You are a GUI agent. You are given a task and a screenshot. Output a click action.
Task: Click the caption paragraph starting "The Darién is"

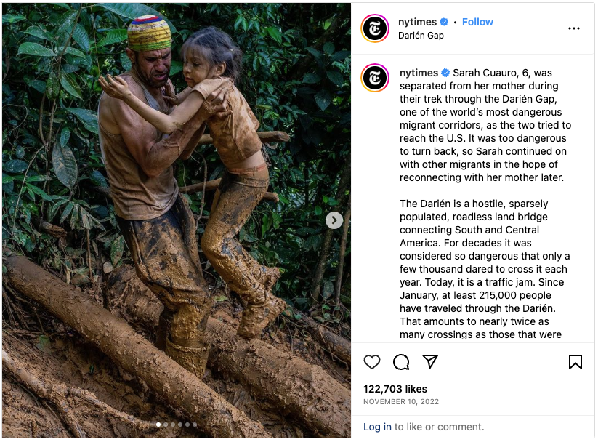pyautogui.click(x=484, y=269)
